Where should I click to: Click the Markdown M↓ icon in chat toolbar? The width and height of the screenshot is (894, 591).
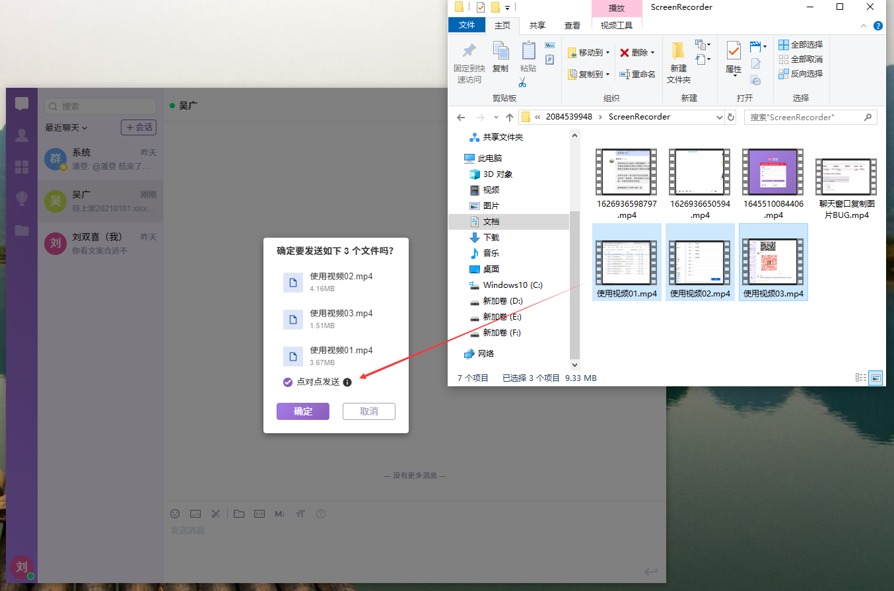(279, 513)
